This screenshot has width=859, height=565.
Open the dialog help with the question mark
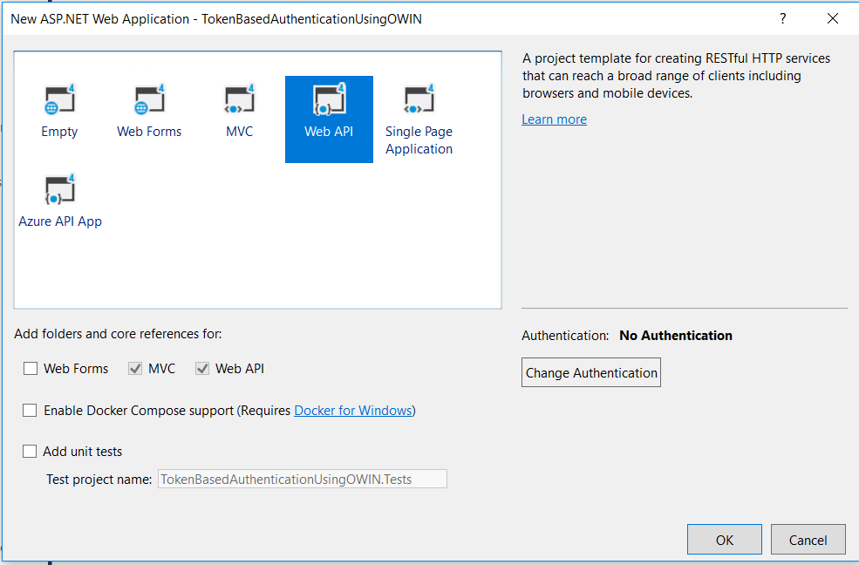[x=781, y=18]
